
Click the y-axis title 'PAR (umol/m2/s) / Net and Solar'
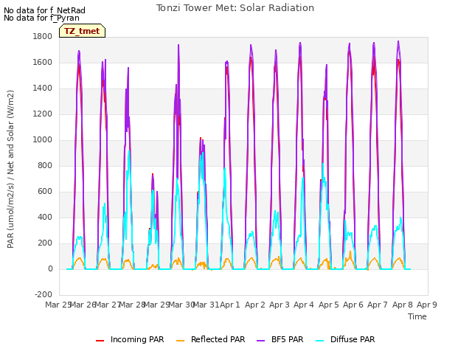pos(10,169)
